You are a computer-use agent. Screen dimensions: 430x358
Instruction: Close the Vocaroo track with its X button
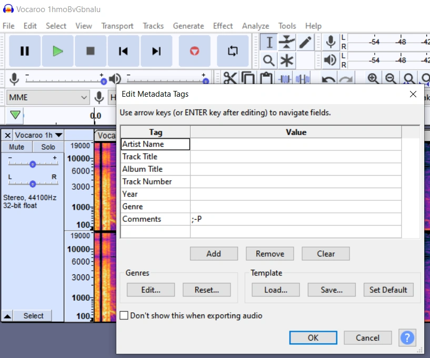point(8,135)
